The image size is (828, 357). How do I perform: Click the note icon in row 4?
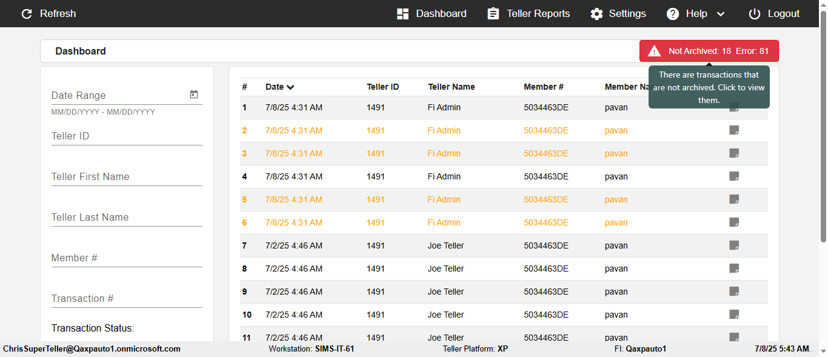(x=734, y=176)
